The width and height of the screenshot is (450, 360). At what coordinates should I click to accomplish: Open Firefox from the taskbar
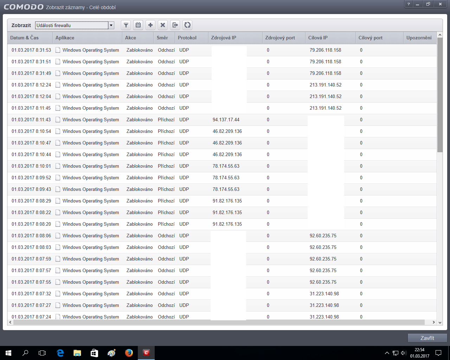129,353
